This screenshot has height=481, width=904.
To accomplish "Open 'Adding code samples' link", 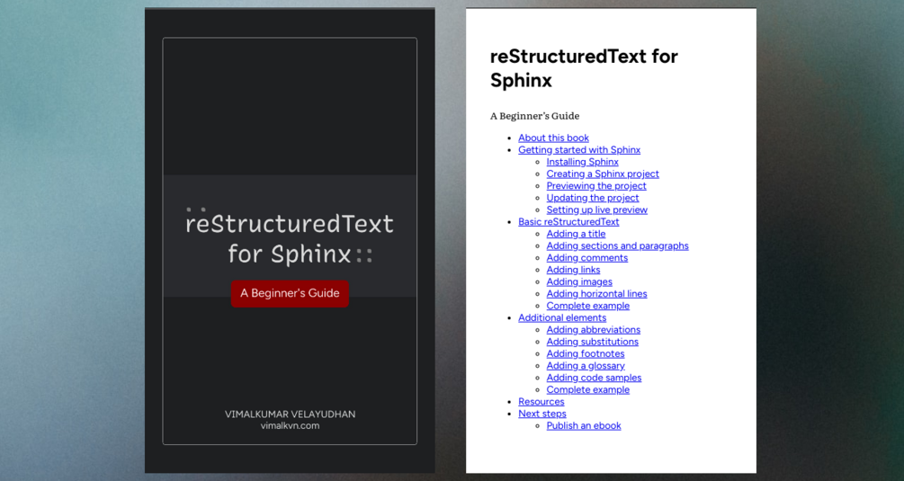I will pyautogui.click(x=594, y=378).
